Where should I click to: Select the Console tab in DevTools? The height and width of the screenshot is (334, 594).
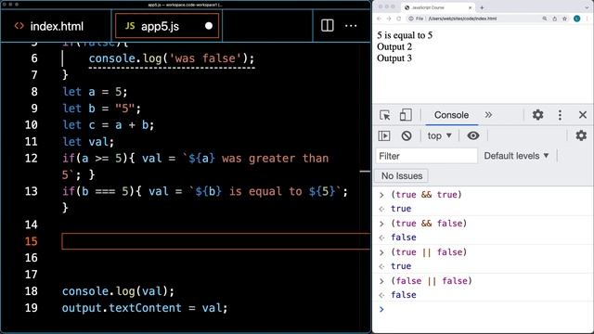coord(451,115)
